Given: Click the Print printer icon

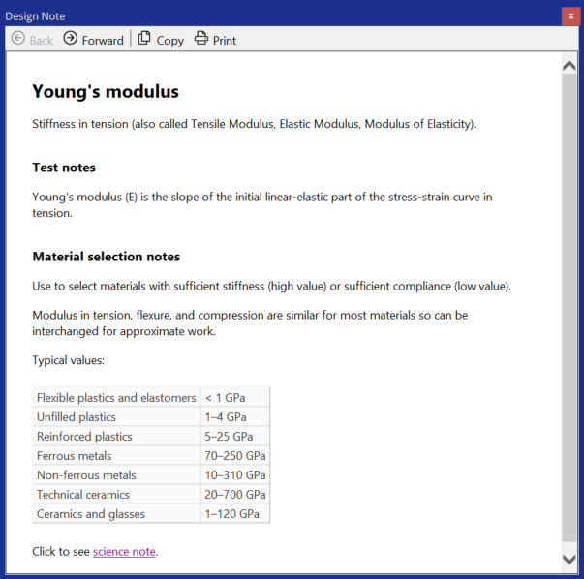Looking at the screenshot, I should (201, 38).
